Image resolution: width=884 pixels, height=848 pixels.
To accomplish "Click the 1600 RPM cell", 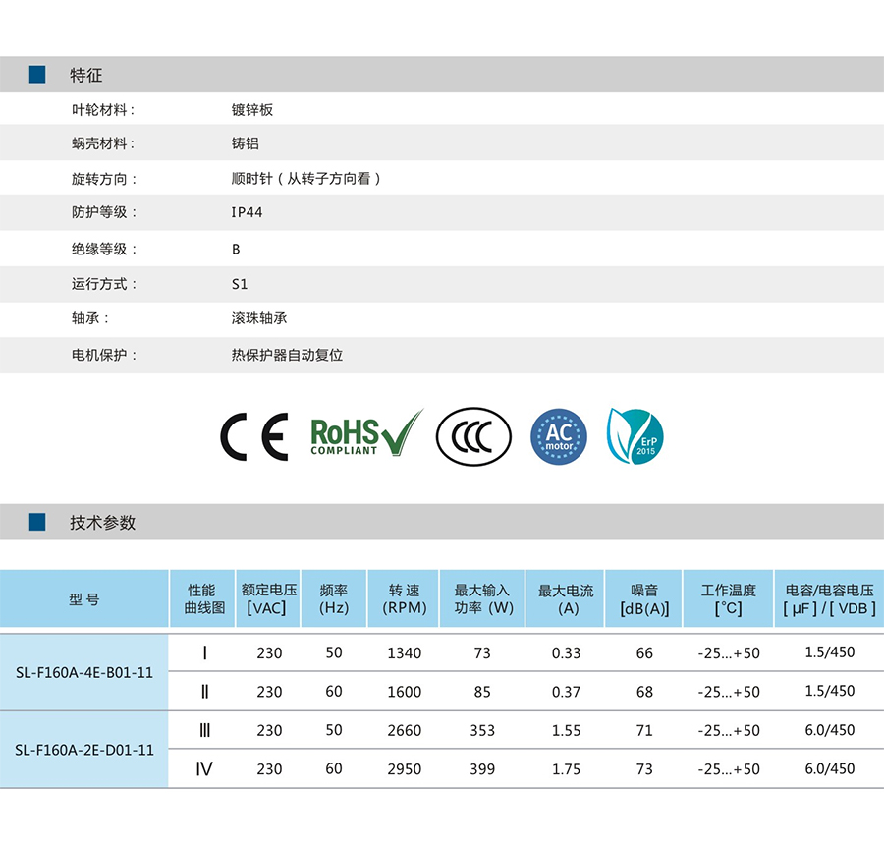I will [x=405, y=692].
